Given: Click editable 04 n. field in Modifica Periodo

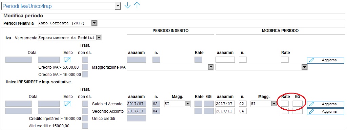Looking at the screenshot, I should pyautogui.click(x=243, y=111).
